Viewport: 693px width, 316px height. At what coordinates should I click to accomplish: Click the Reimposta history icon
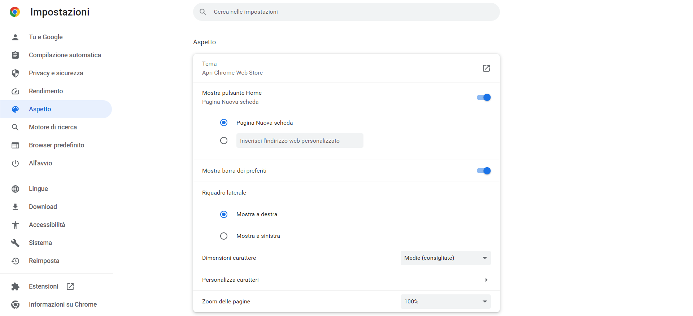click(15, 261)
